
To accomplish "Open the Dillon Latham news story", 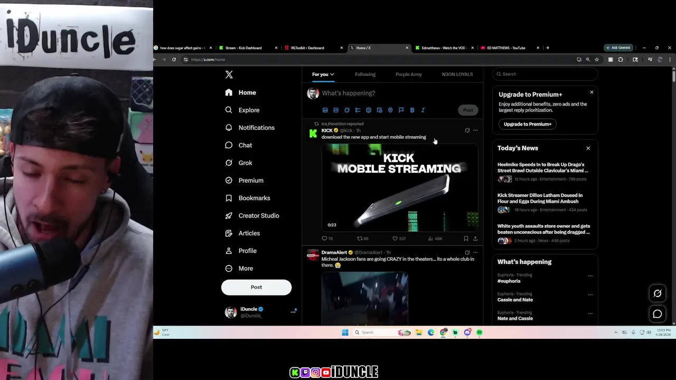I will tap(544, 202).
